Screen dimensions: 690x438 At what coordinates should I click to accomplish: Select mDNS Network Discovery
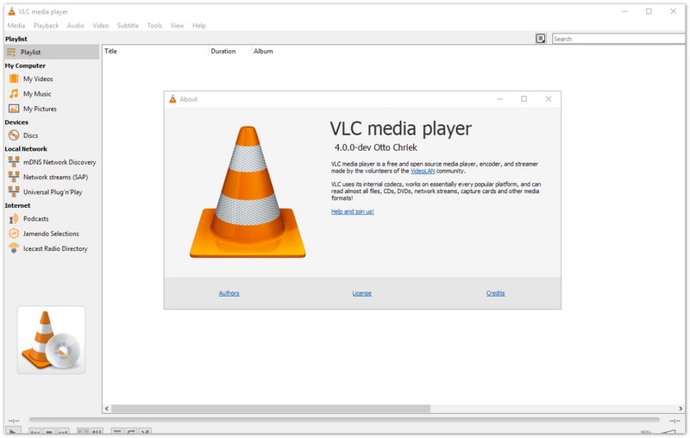coord(52,162)
